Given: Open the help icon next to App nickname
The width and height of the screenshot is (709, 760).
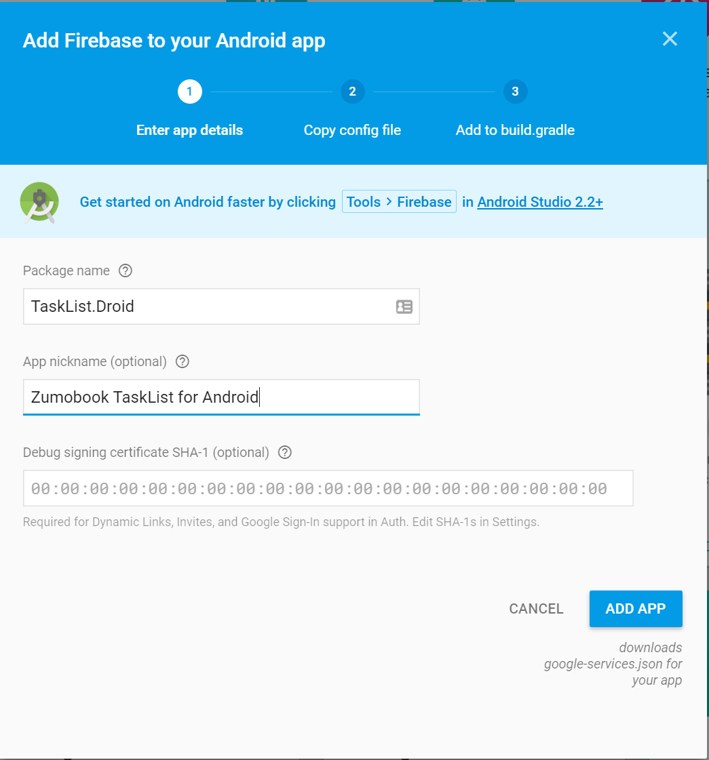Looking at the screenshot, I should click(182, 361).
